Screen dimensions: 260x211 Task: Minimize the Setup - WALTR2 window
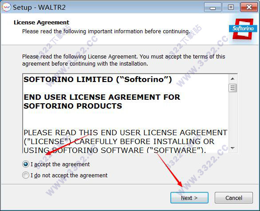(213, 7)
